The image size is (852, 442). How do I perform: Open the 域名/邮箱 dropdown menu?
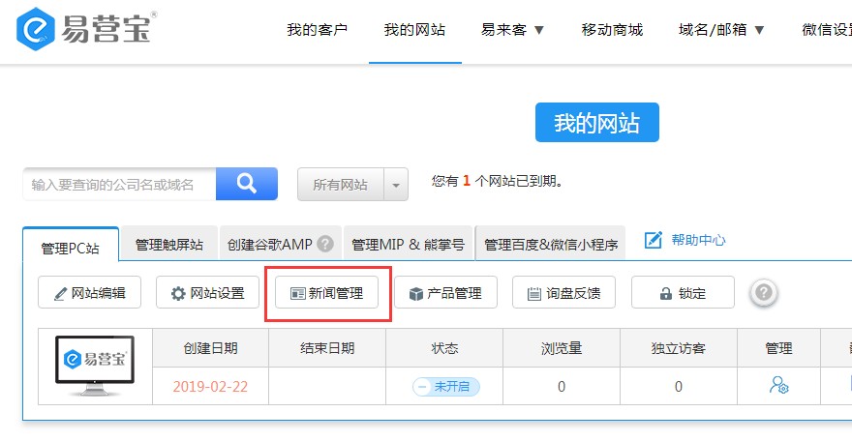click(x=721, y=30)
